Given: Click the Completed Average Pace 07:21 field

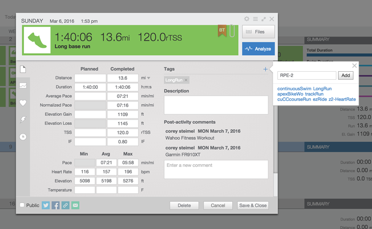Looking at the screenshot, I should pos(123,96).
